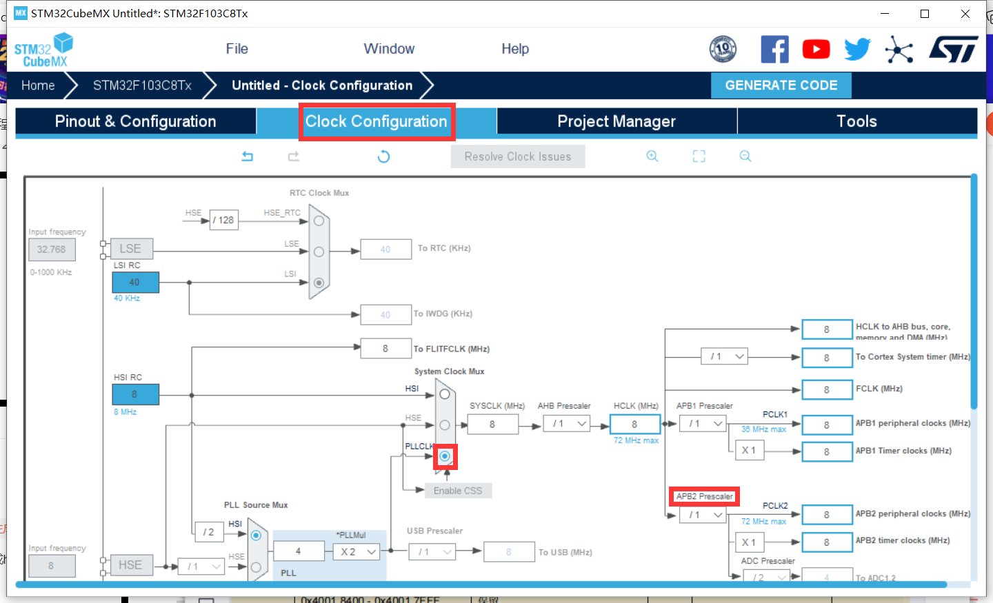Click Untitled - Clock Configuration breadcrumb
Screen dimensions: 993x603
tap(322, 85)
